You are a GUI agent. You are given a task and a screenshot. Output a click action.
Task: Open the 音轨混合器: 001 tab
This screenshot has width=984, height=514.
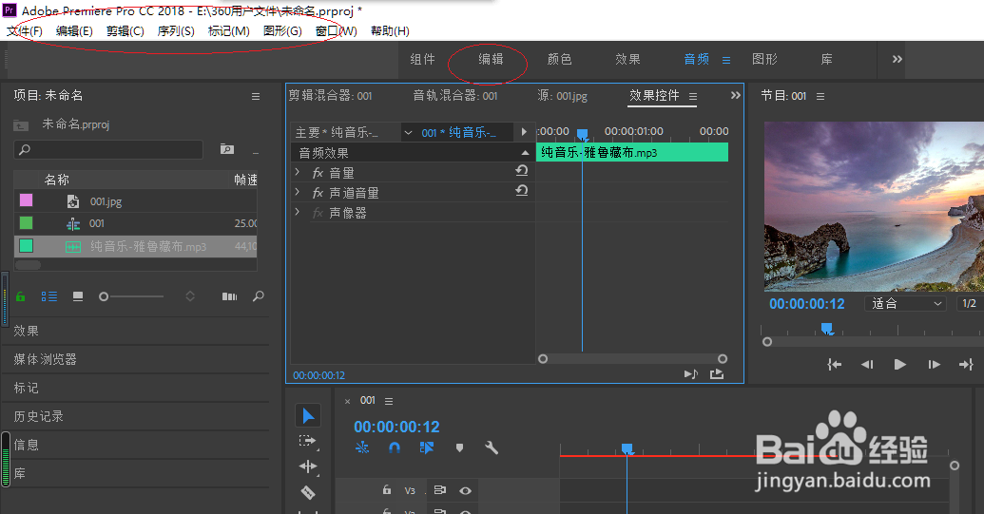point(455,96)
